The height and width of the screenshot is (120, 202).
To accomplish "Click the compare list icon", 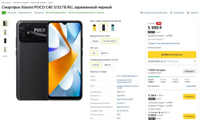I will [188, 13].
